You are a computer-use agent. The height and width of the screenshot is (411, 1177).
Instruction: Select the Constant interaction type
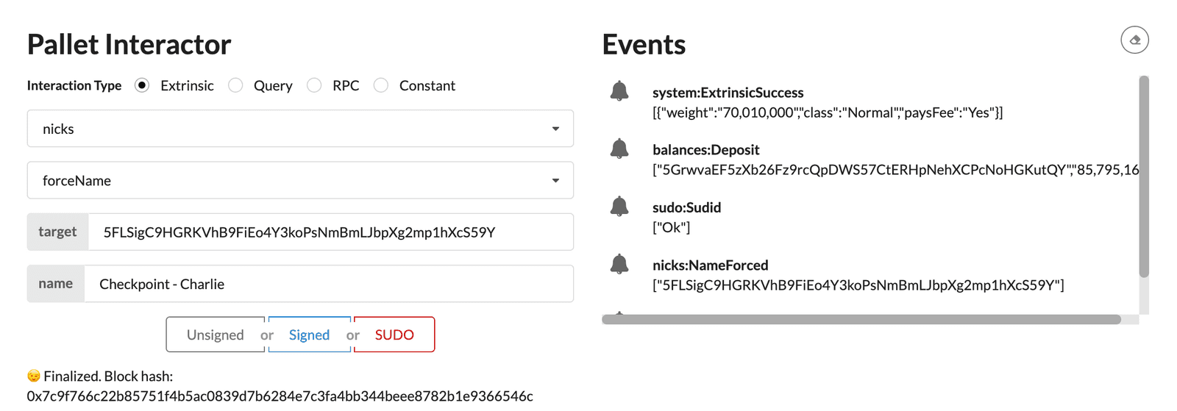(x=381, y=85)
